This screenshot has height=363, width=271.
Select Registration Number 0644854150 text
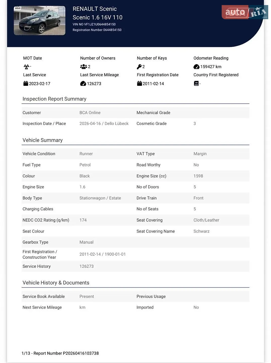[97, 30]
